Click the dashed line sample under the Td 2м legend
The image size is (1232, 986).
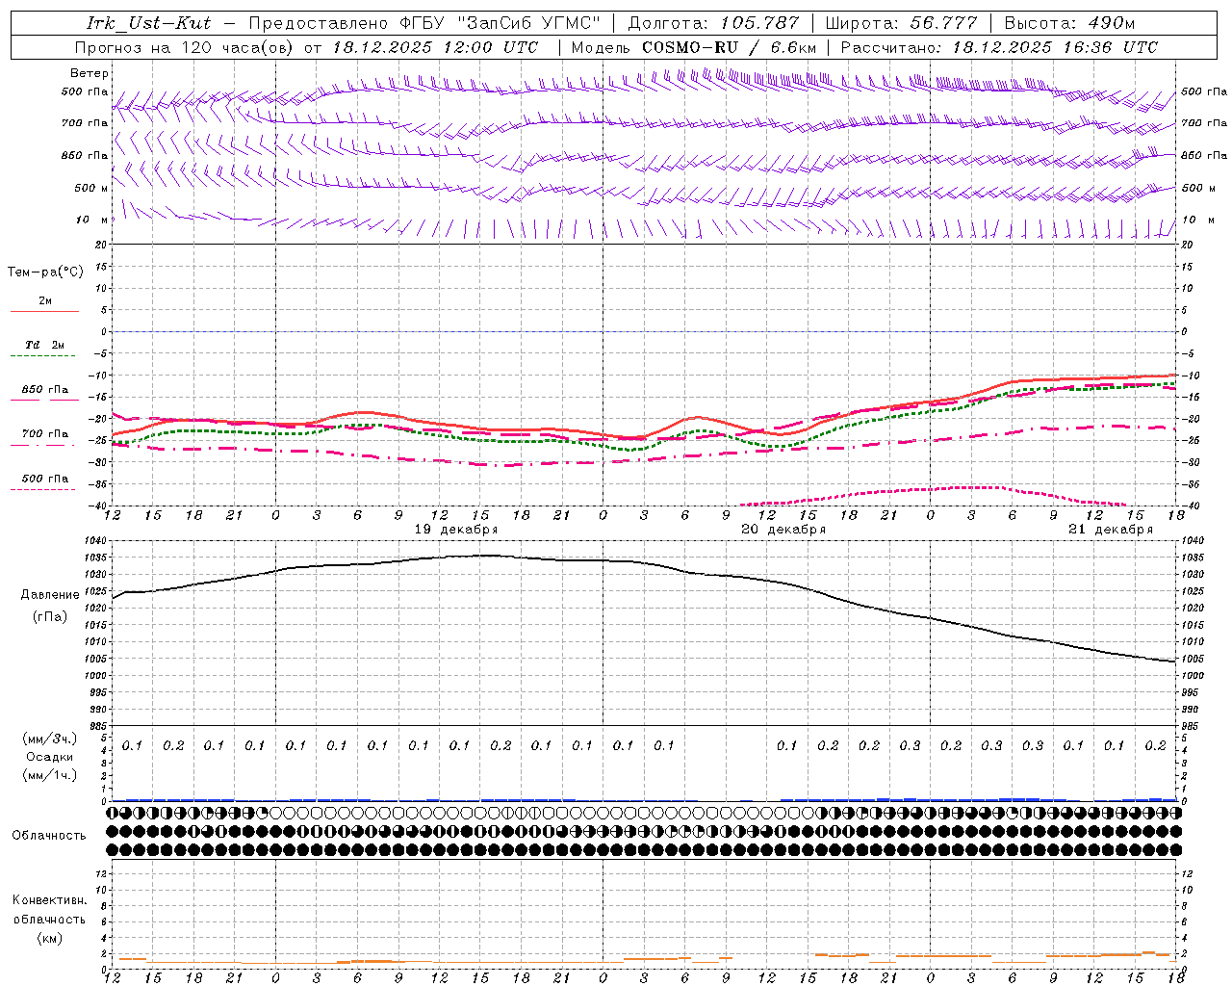(44, 356)
